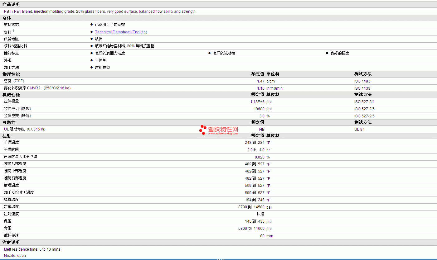Screen dimensions: 437x260
Task: Select the 良好的表面光洁度 feature
Action: coord(110,53)
